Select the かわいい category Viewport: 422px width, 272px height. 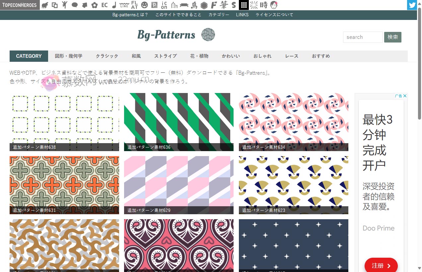click(231, 56)
